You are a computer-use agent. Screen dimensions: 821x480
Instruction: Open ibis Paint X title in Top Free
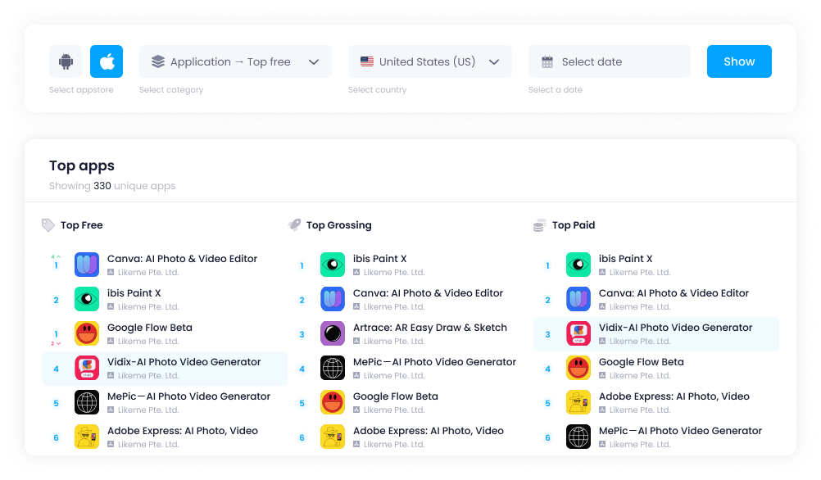[134, 293]
